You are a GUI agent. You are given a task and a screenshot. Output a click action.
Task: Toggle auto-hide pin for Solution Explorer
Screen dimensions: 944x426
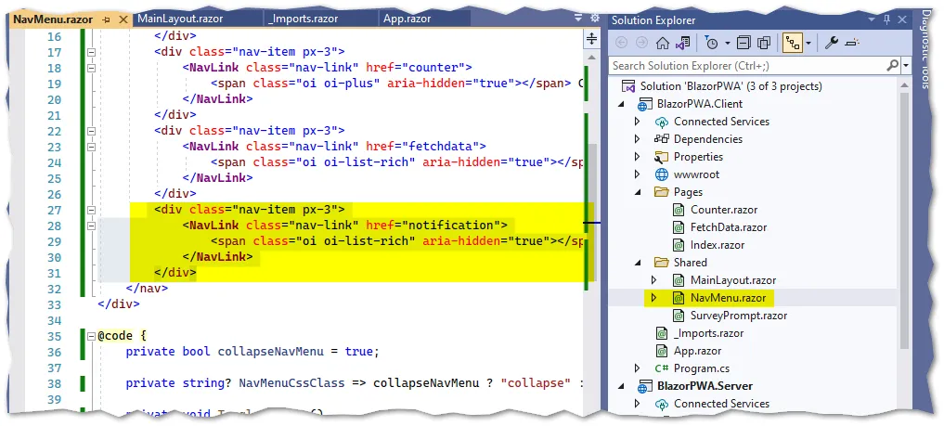[886, 19]
